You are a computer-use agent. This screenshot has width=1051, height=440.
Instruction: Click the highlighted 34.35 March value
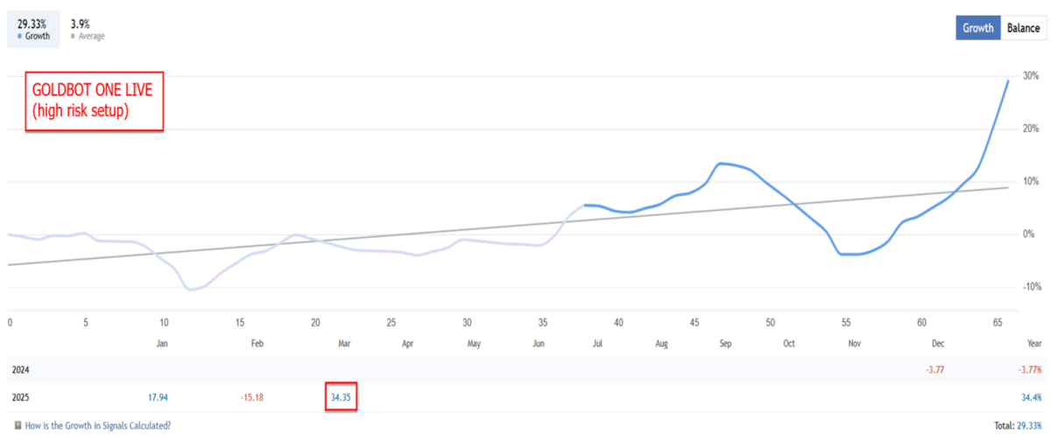[341, 397]
